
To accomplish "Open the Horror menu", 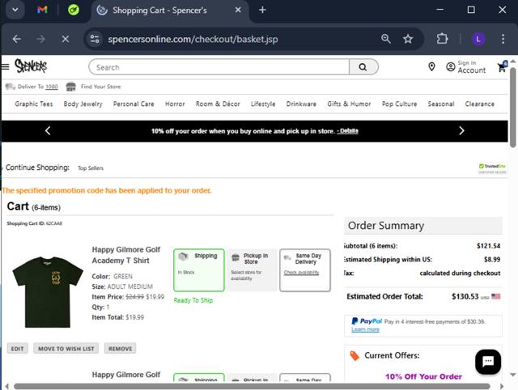I will [x=175, y=104].
